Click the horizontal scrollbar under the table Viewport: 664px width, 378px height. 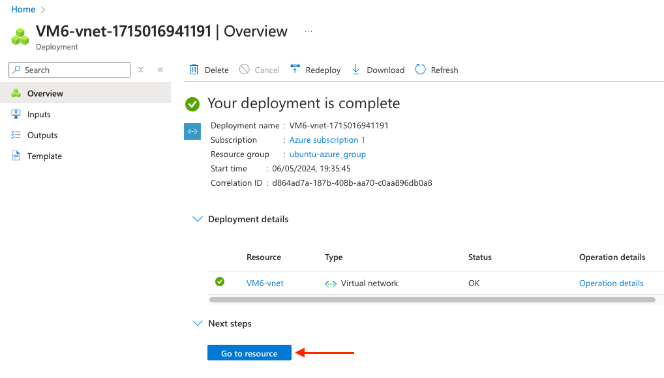click(432, 300)
